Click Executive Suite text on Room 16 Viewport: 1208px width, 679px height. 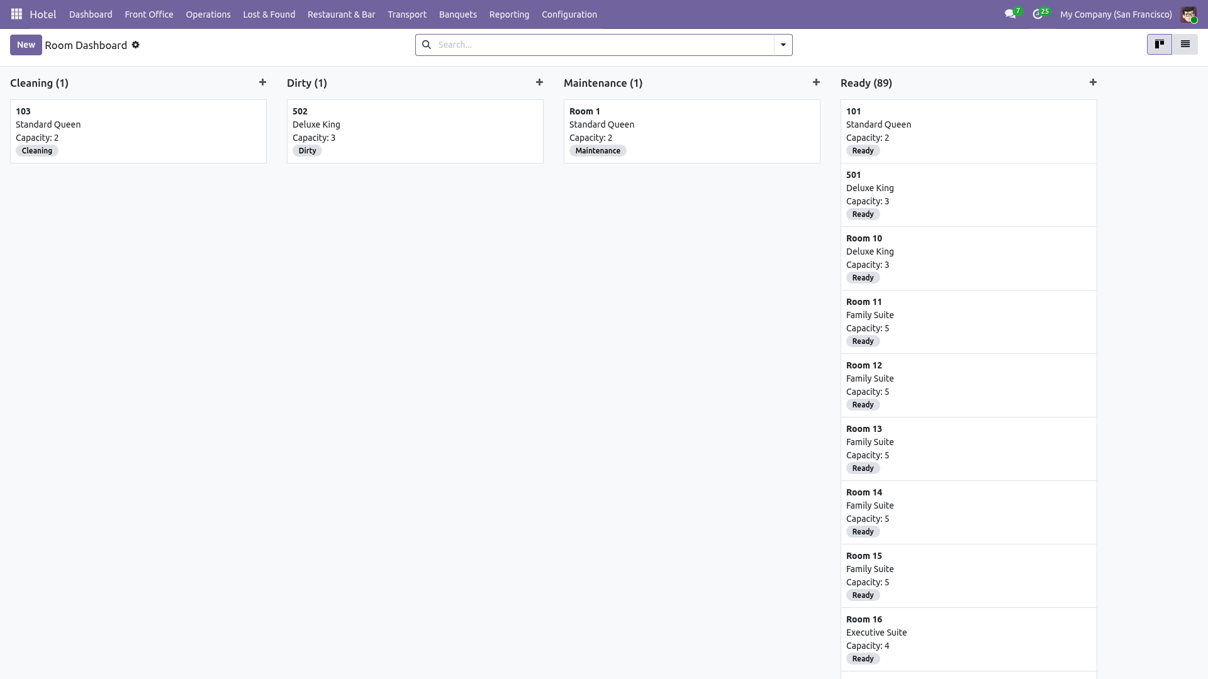pyautogui.click(x=876, y=632)
